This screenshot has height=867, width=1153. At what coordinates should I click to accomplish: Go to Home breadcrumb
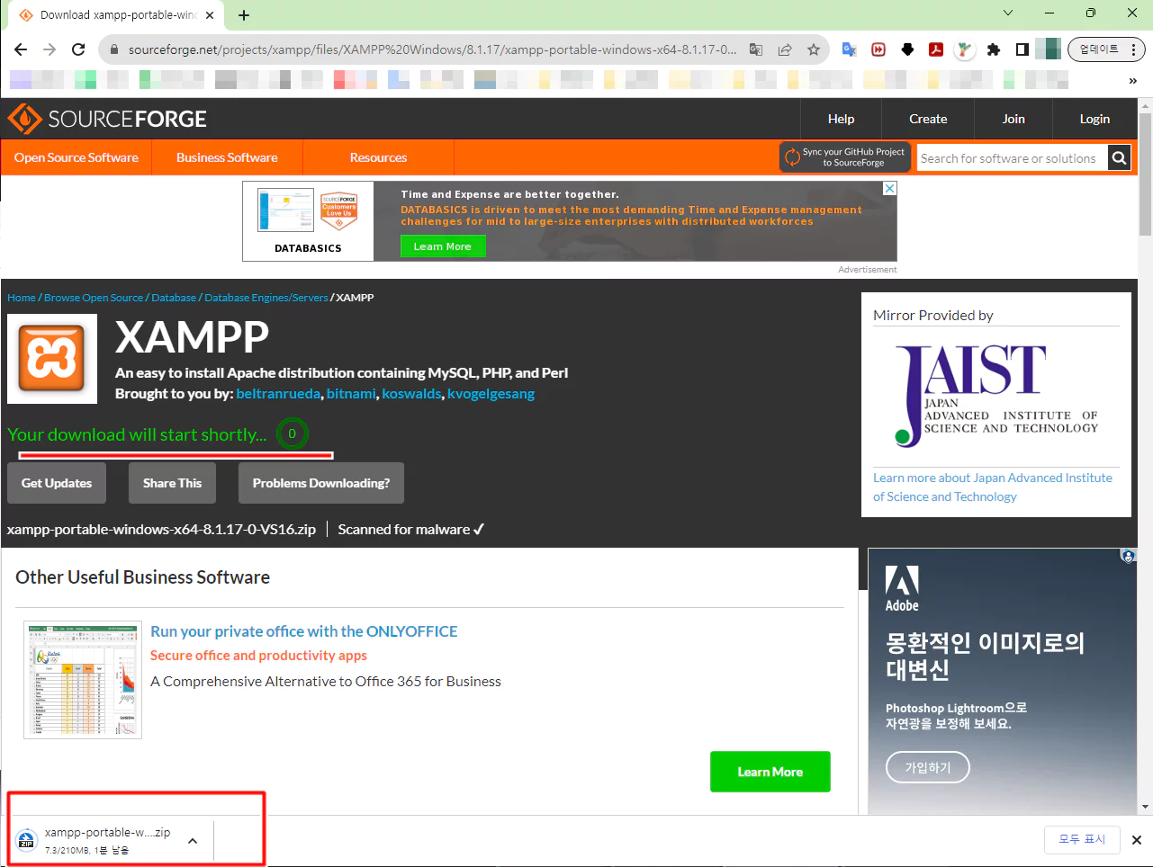(x=22, y=298)
